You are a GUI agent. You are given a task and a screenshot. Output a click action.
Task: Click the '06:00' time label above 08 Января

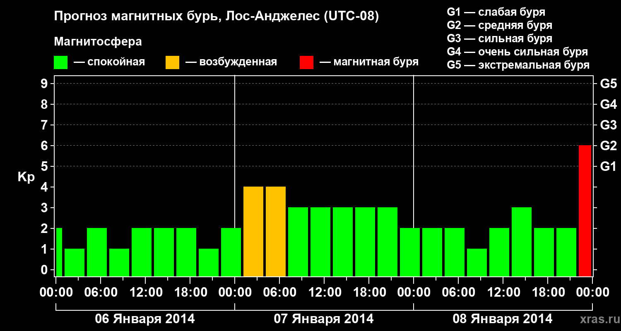click(458, 293)
